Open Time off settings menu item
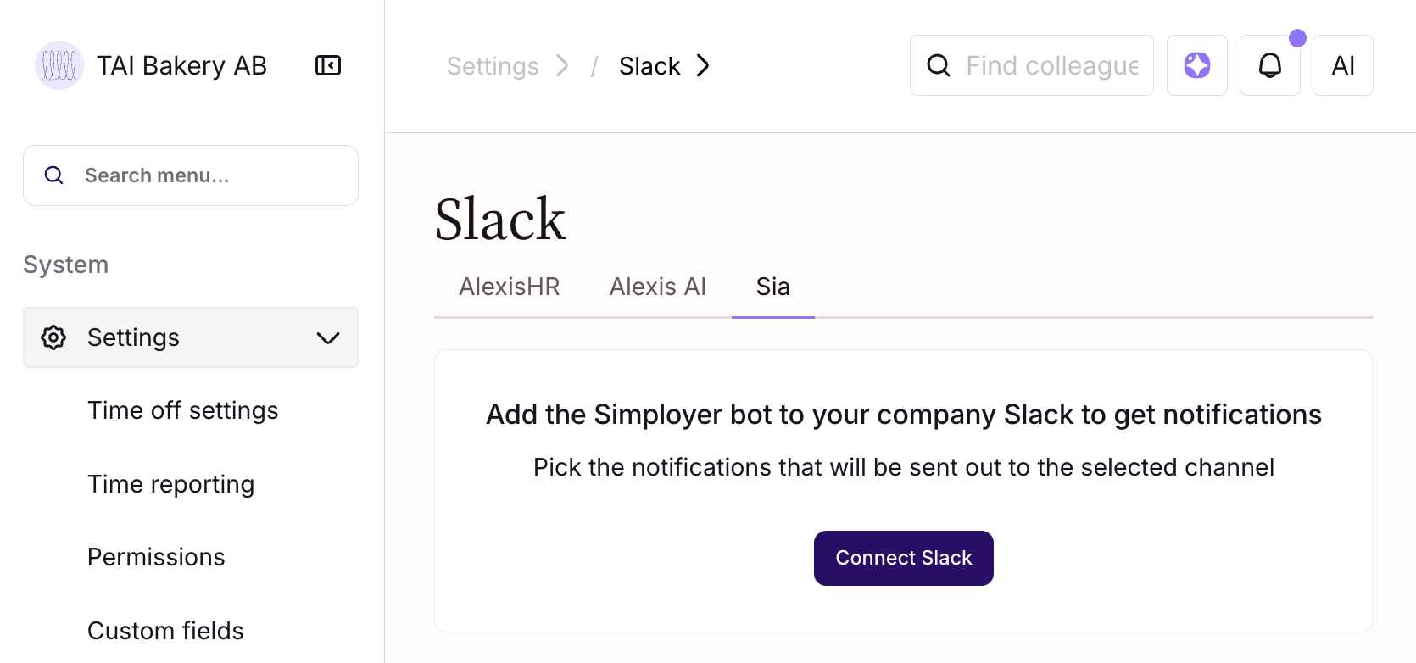Image resolution: width=1416 pixels, height=663 pixels. coord(183,410)
